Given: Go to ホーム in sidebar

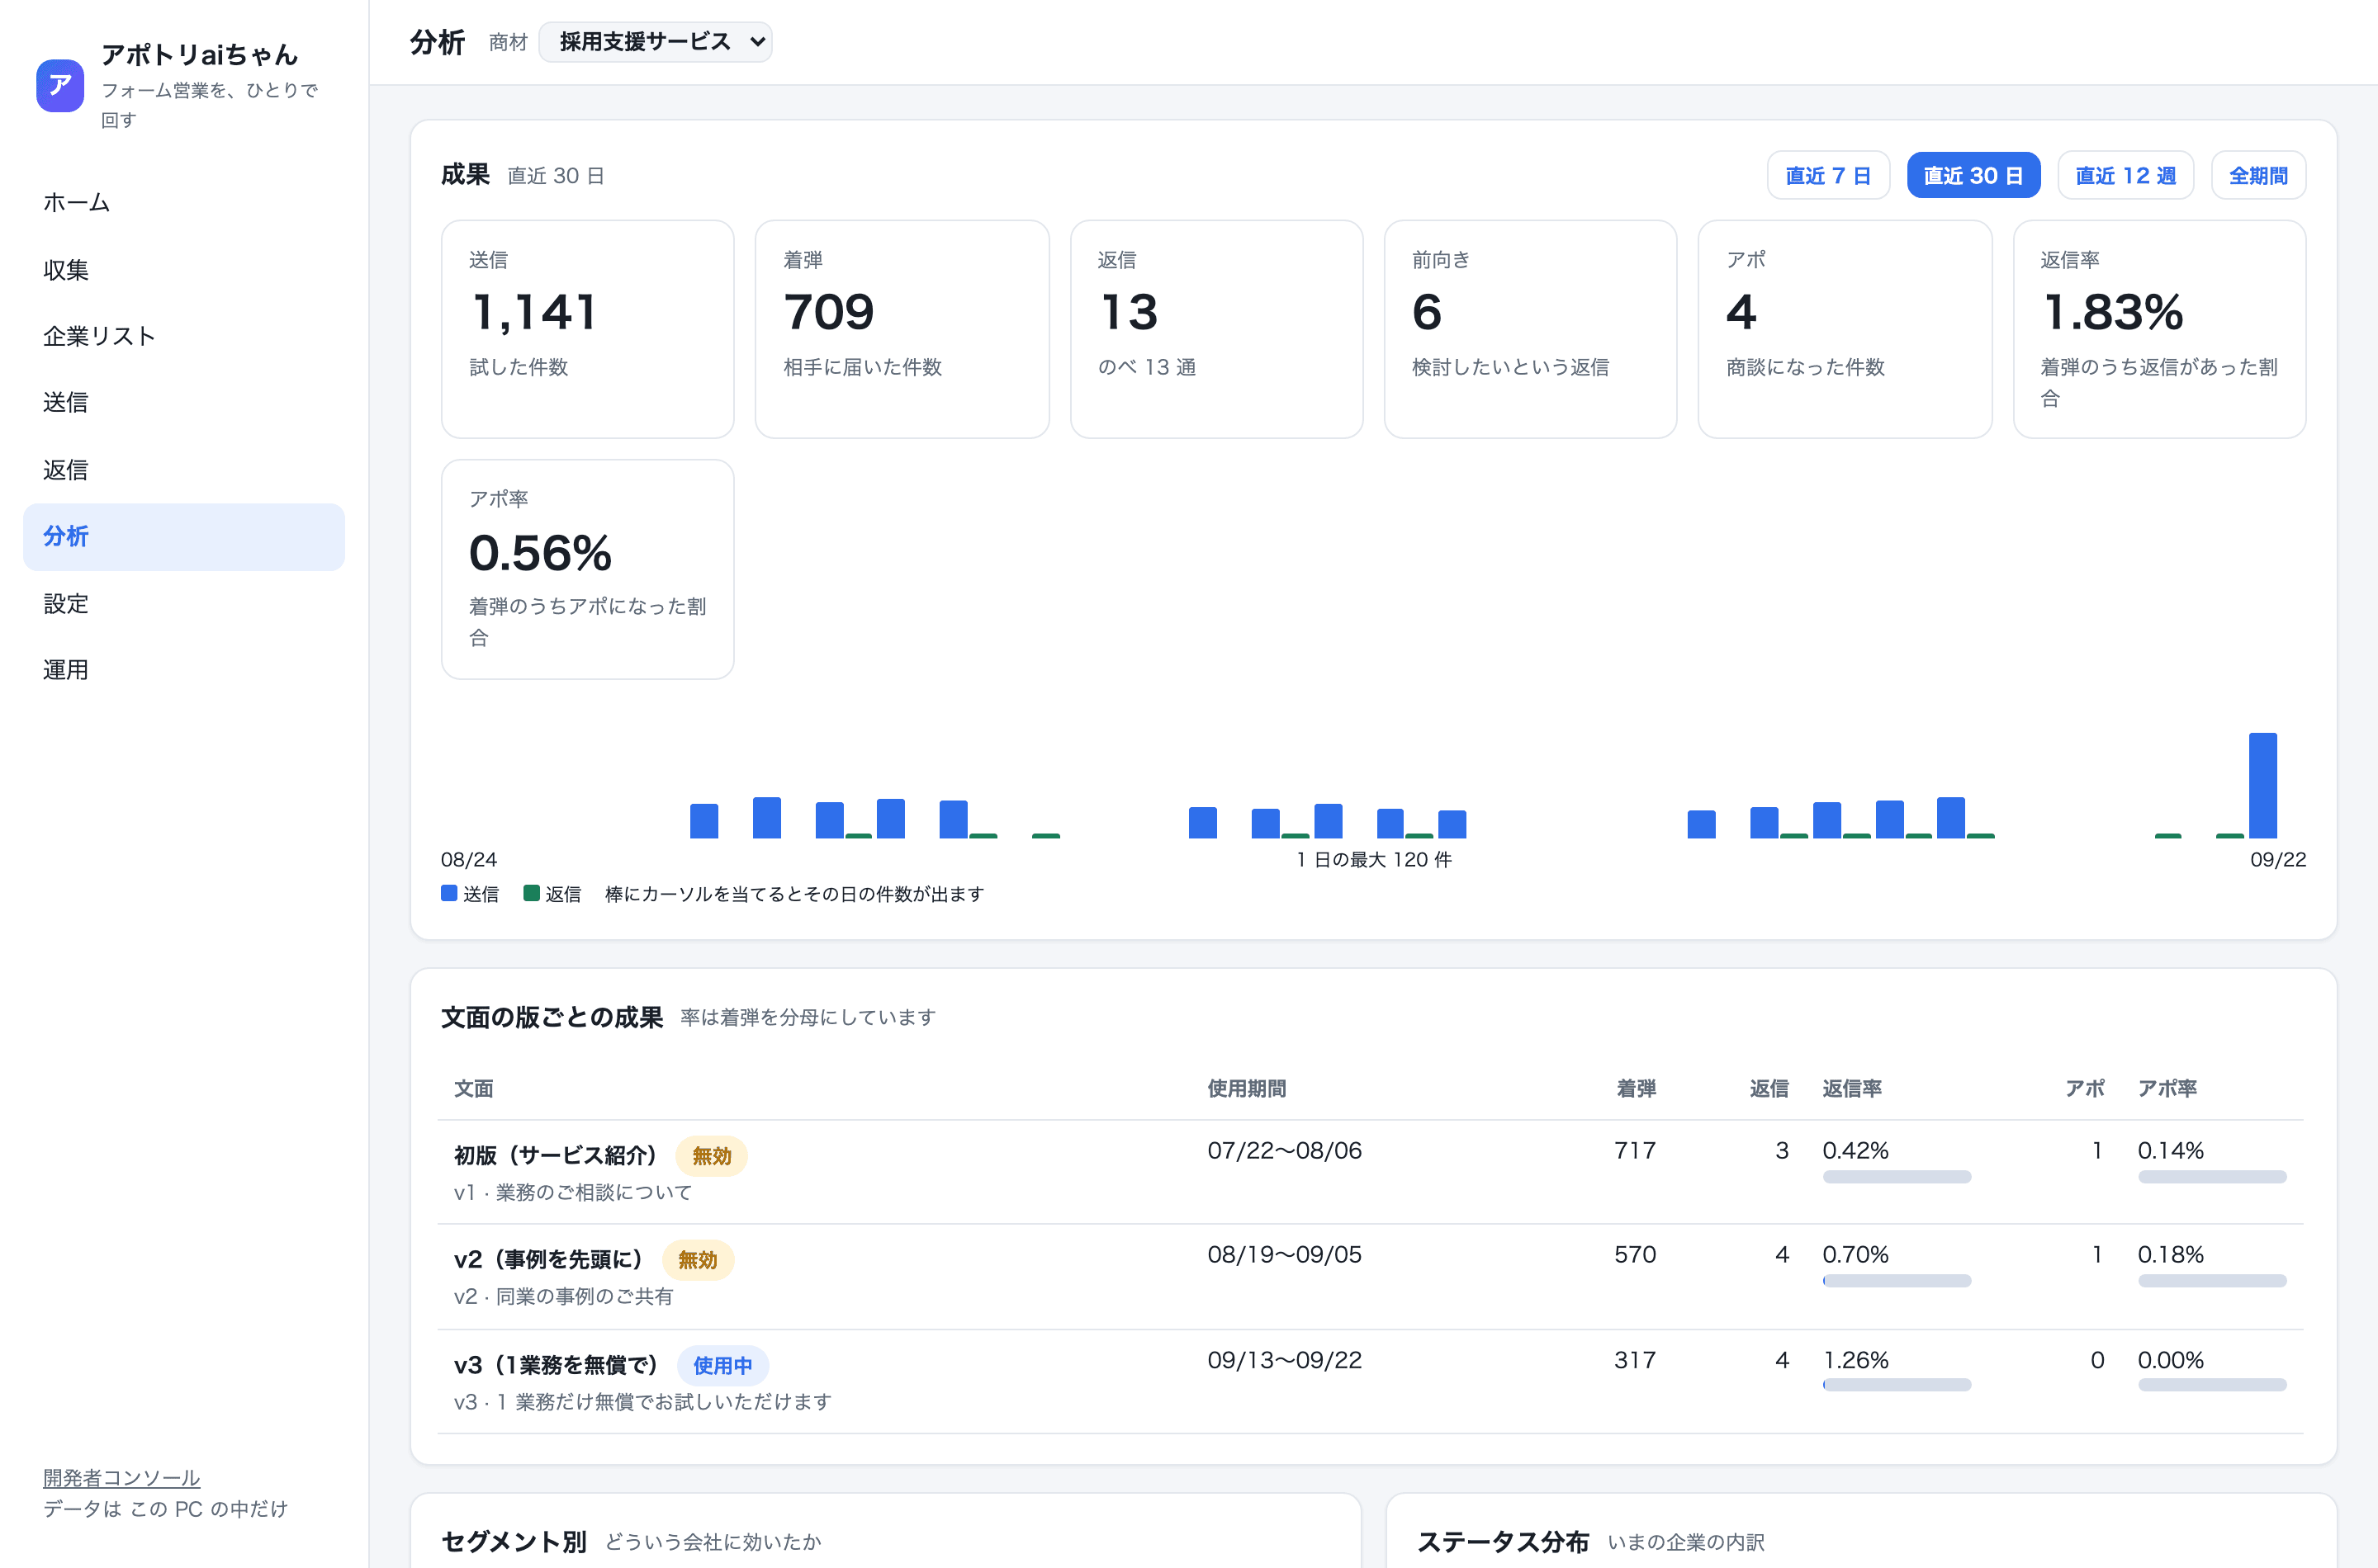Looking at the screenshot, I should [x=184, y=203].
